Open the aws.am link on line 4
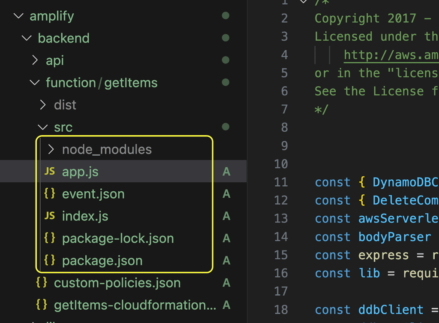 [390, 55]
